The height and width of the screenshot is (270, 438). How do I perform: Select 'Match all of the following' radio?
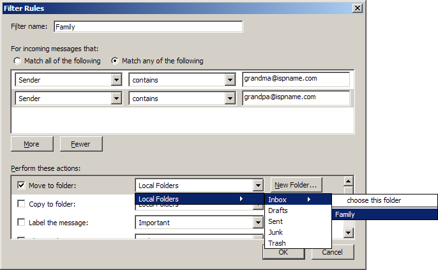click(x=17, y=61)
